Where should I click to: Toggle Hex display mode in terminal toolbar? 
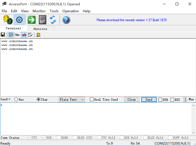click(x=17, y=35)
